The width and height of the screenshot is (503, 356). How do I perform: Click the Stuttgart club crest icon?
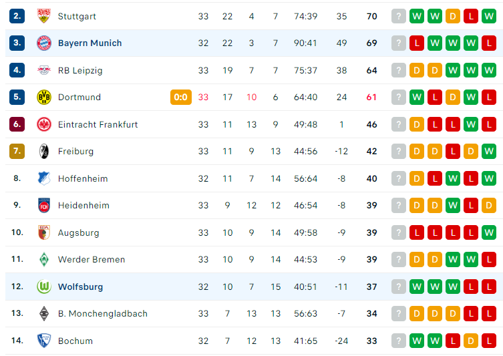[x=44, y=16]
